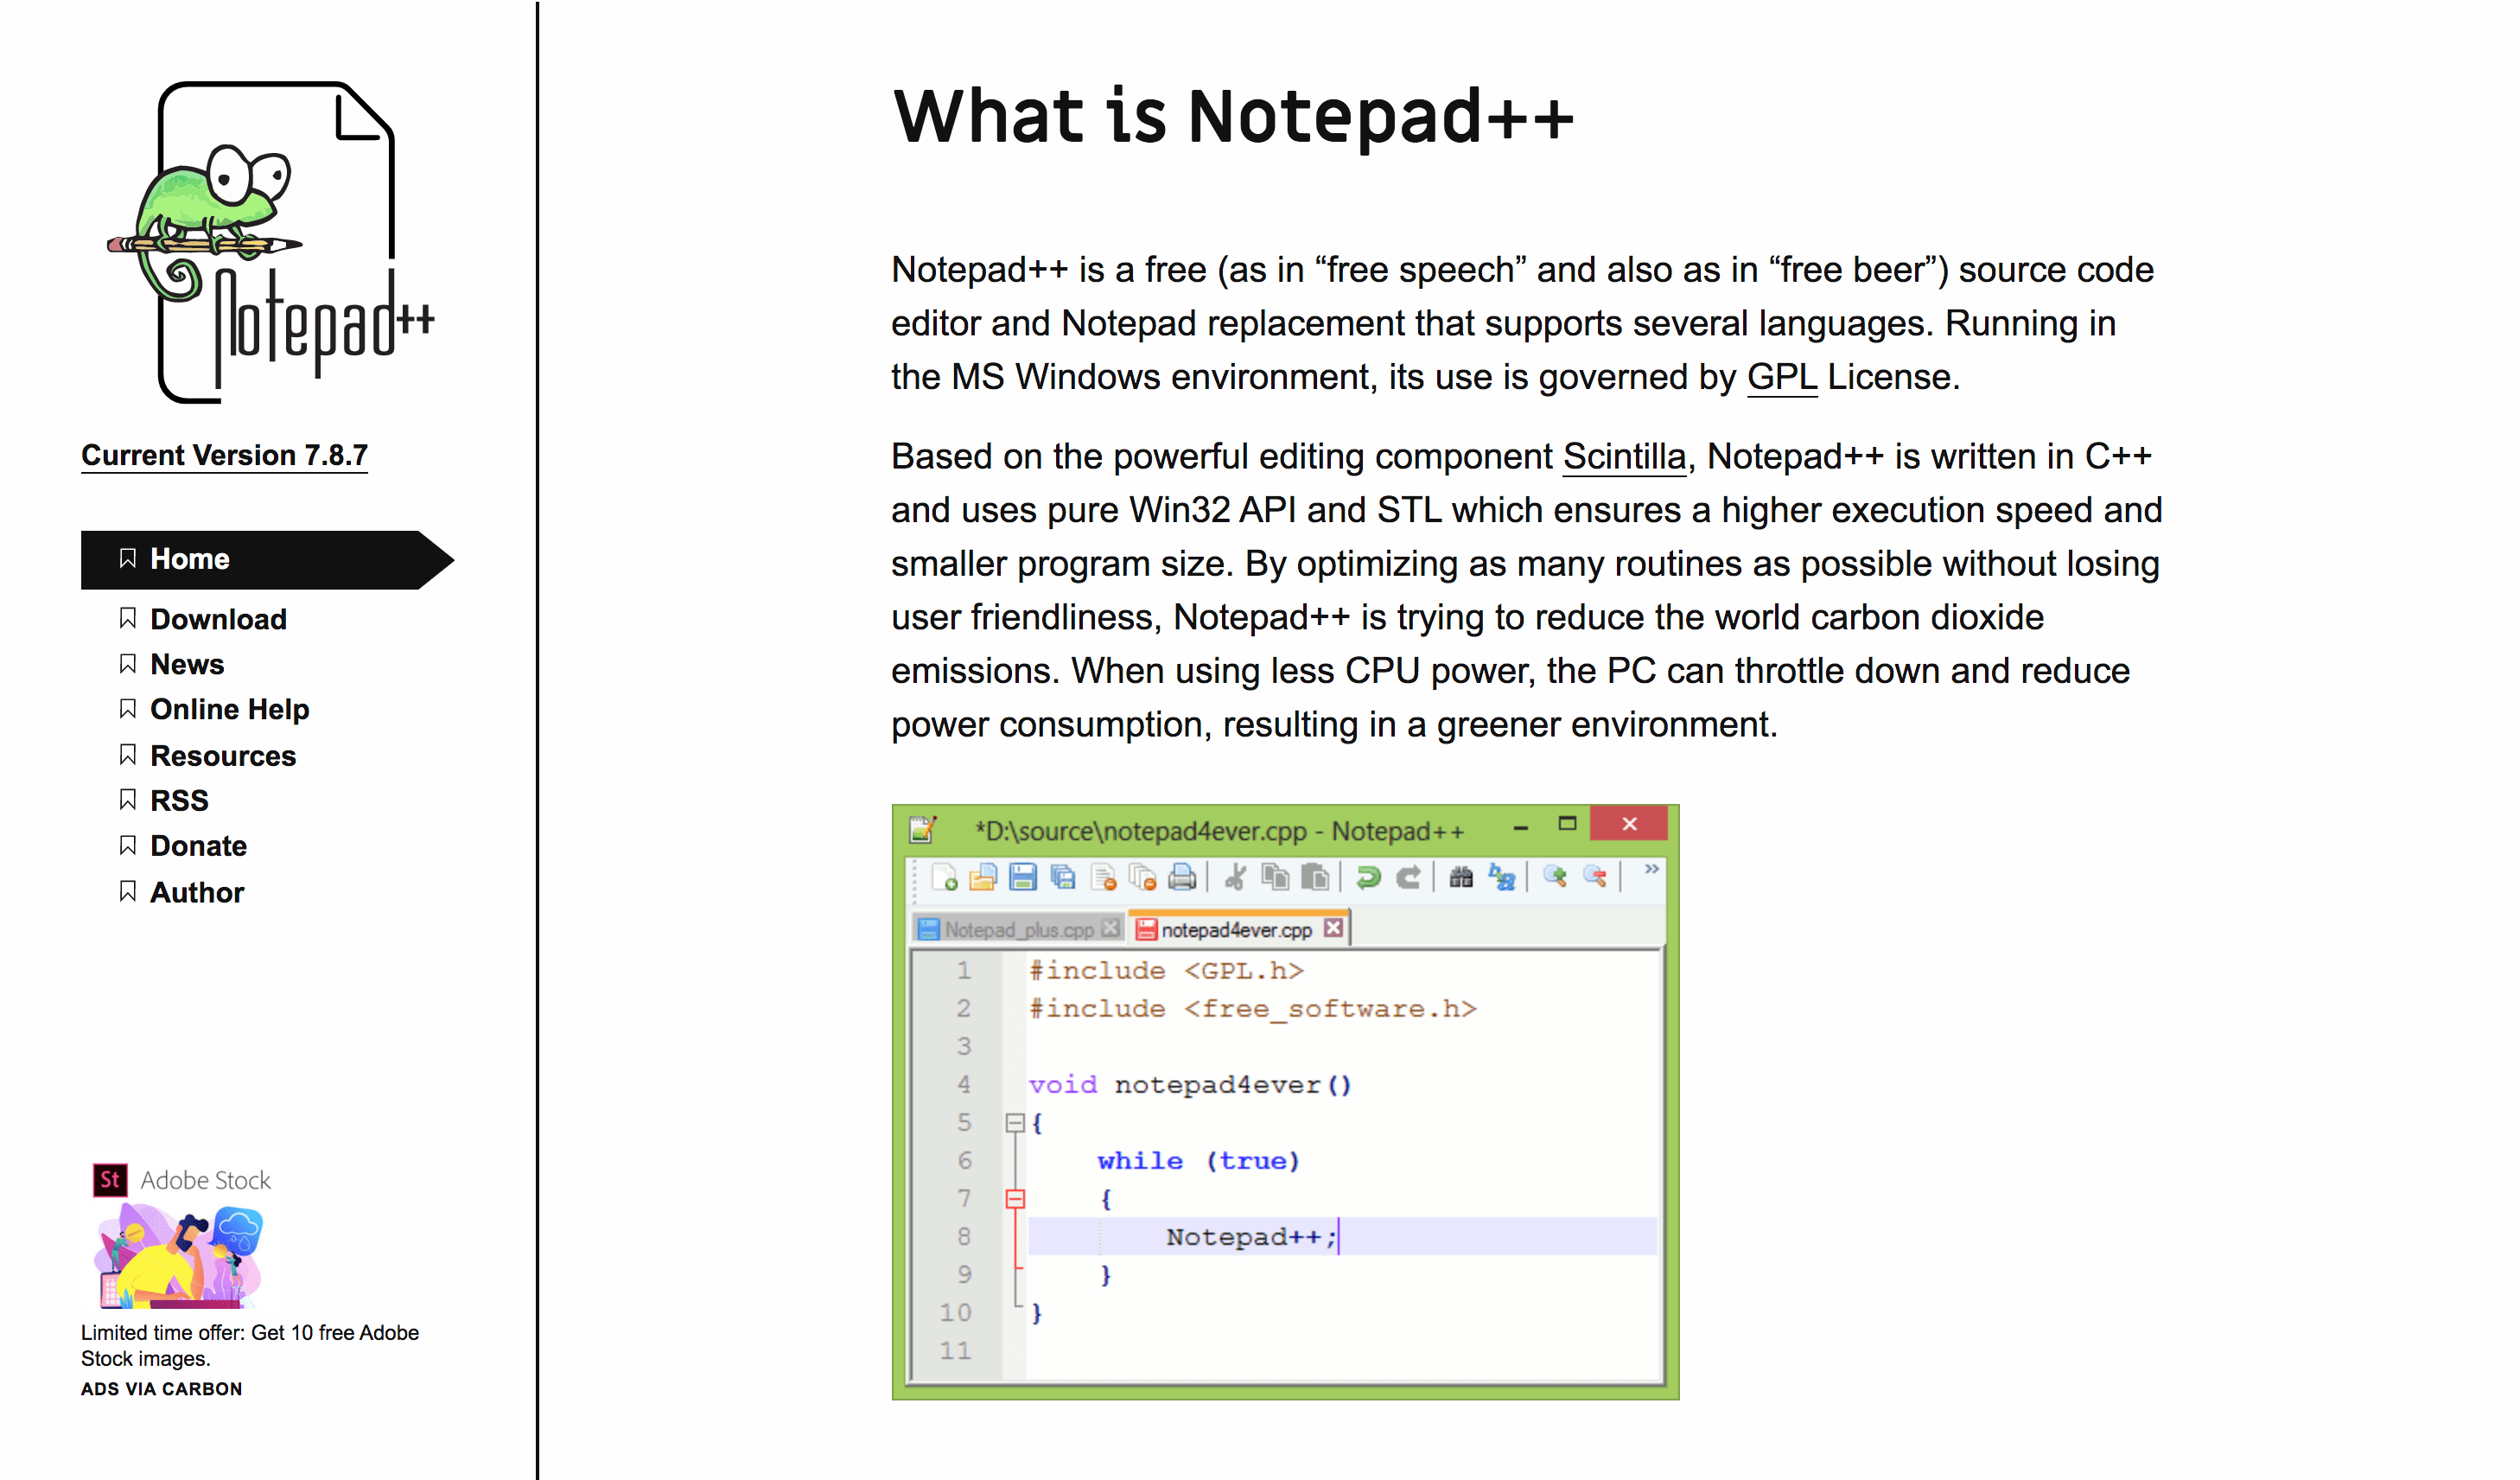
Task: Click bookmark icon beside Online Help
Action: [127, 708]
